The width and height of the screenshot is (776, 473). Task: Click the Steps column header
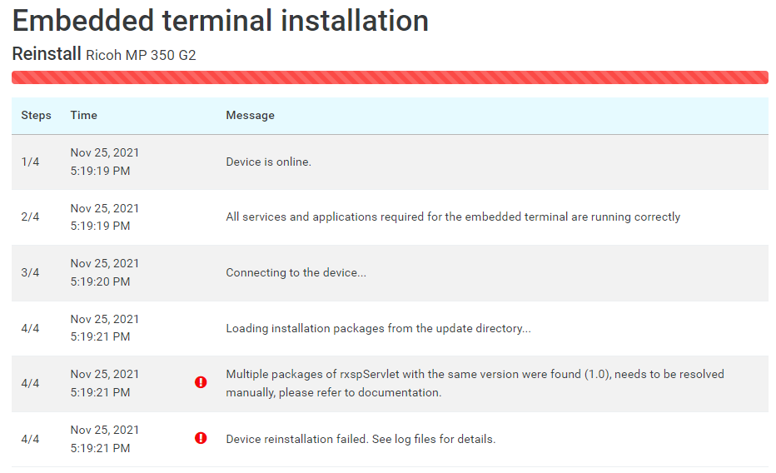(x=36, y=115)
